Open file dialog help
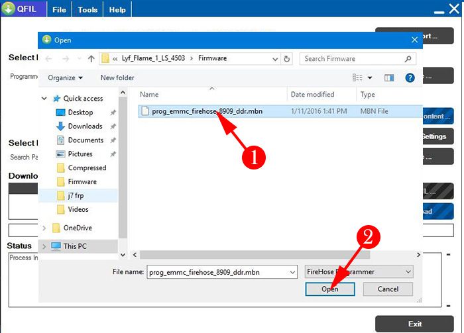This screenshot has width=464, height=333. [x=410, y=77]
